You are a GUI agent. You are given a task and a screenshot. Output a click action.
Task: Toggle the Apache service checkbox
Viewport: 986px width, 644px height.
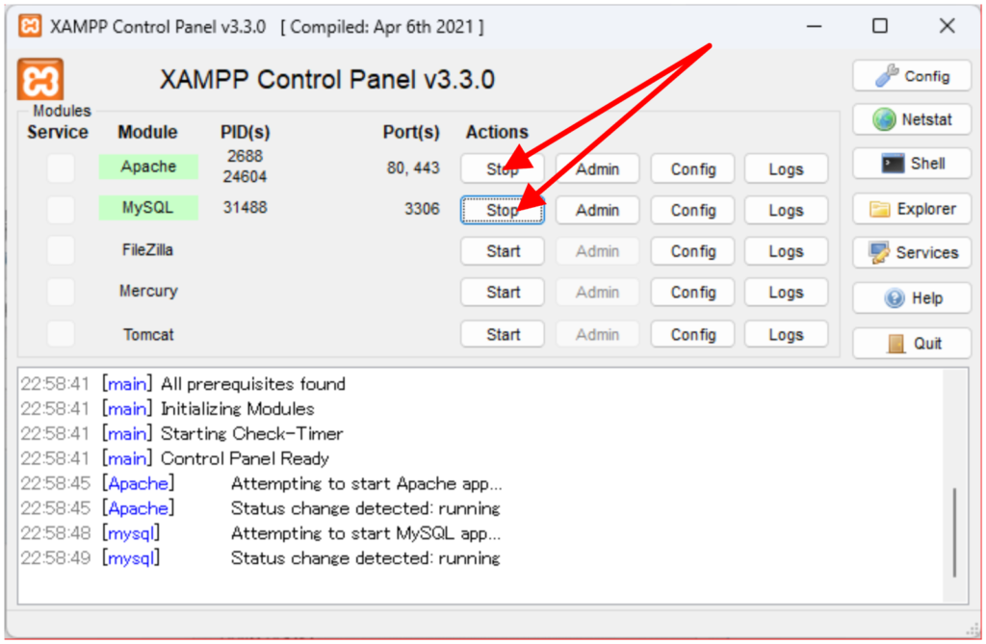point(61,167)
